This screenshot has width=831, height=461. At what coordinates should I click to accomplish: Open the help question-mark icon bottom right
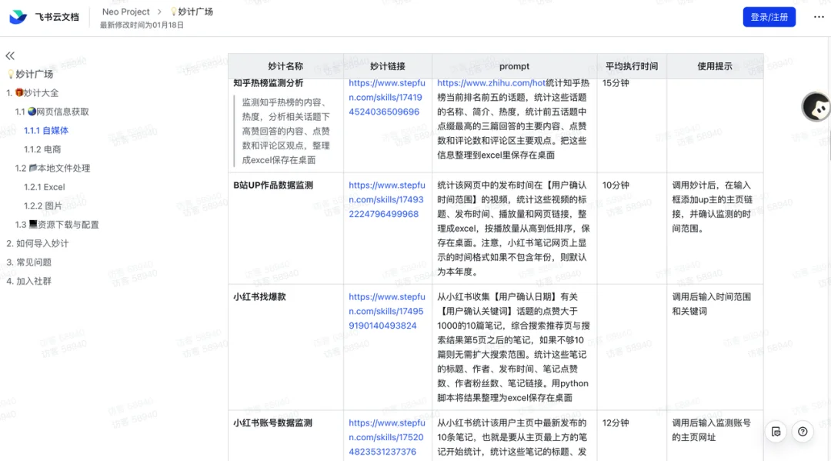[803, 432]
